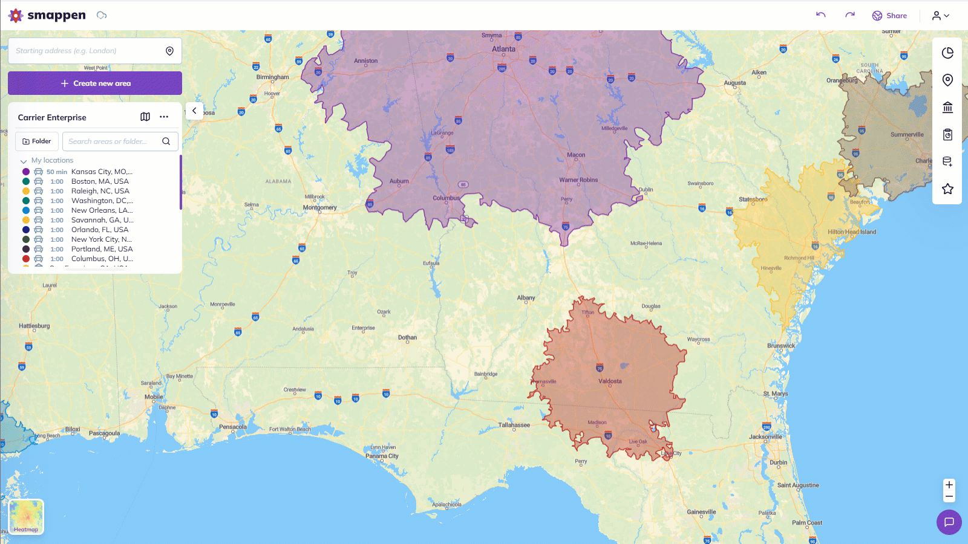Open the three-dot menu for Carrier Enterprise
This screenshot has height=544, width=968.
pos(164,117)
